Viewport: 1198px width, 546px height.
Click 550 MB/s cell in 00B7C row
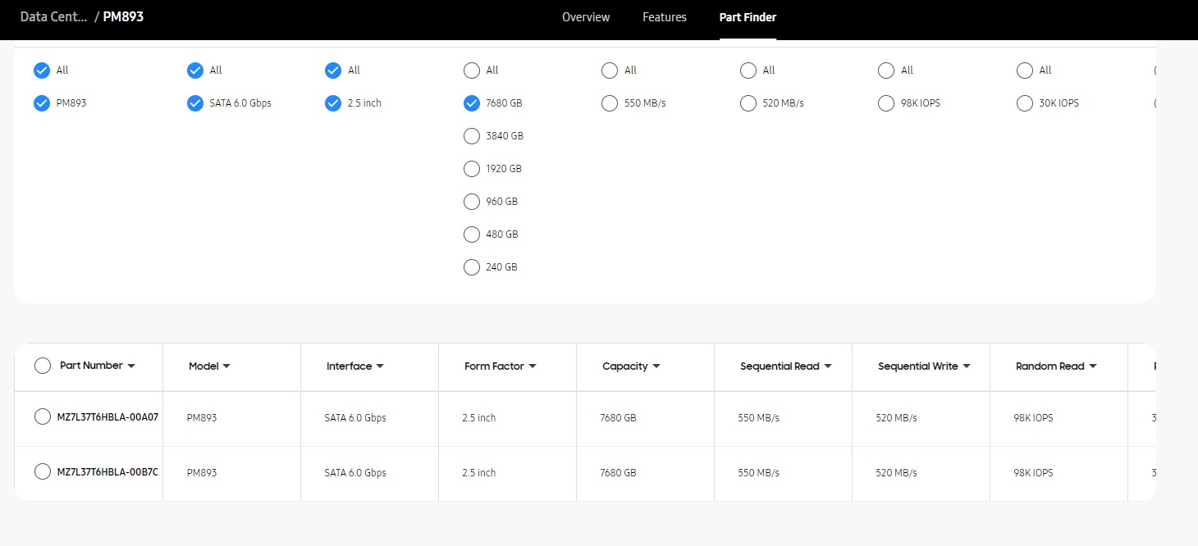click(758, 473)
